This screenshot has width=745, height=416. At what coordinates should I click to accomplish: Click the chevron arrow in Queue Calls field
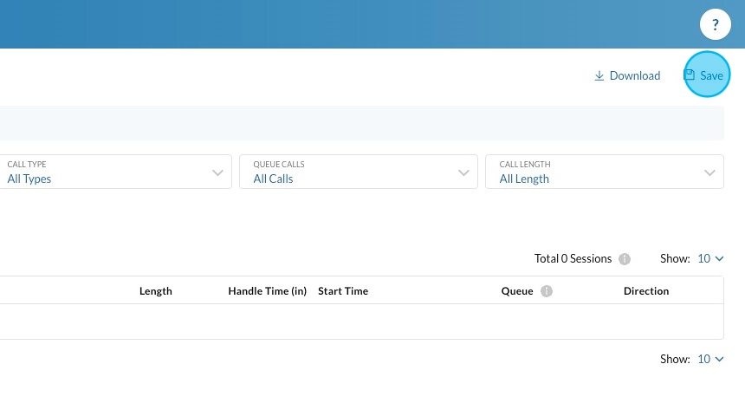pyautogui.click(x=464, y=172)
